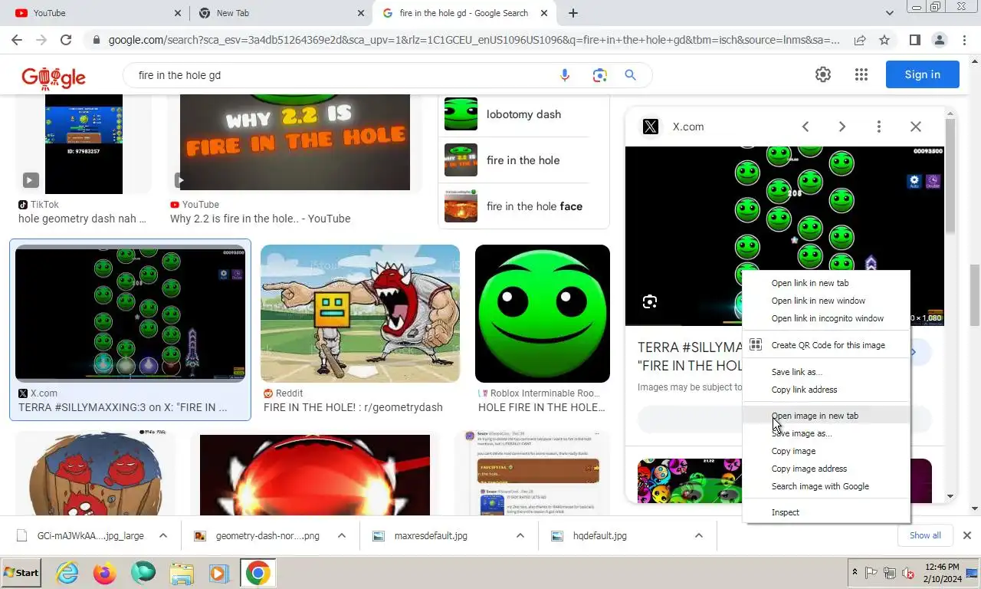Open Google quick settings gear
Screen dimensions: 981x589
click(x=823, y=74)
